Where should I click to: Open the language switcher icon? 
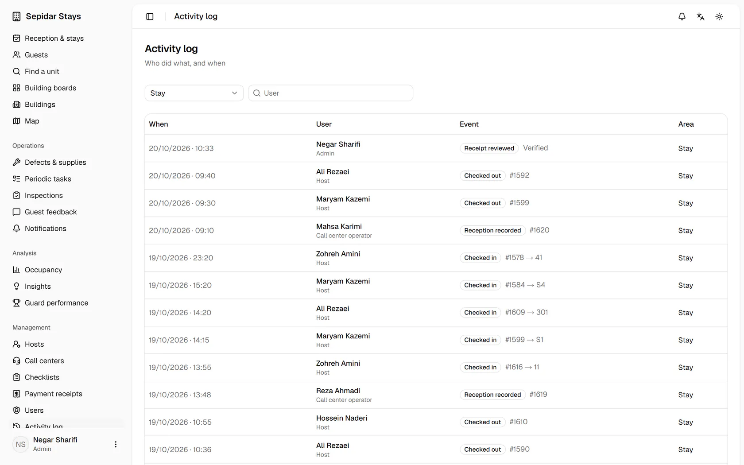701,16
